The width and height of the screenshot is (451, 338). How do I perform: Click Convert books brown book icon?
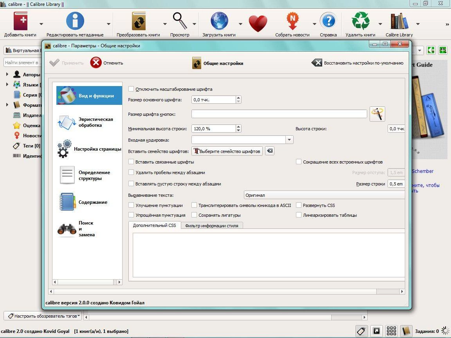(139, 21)
